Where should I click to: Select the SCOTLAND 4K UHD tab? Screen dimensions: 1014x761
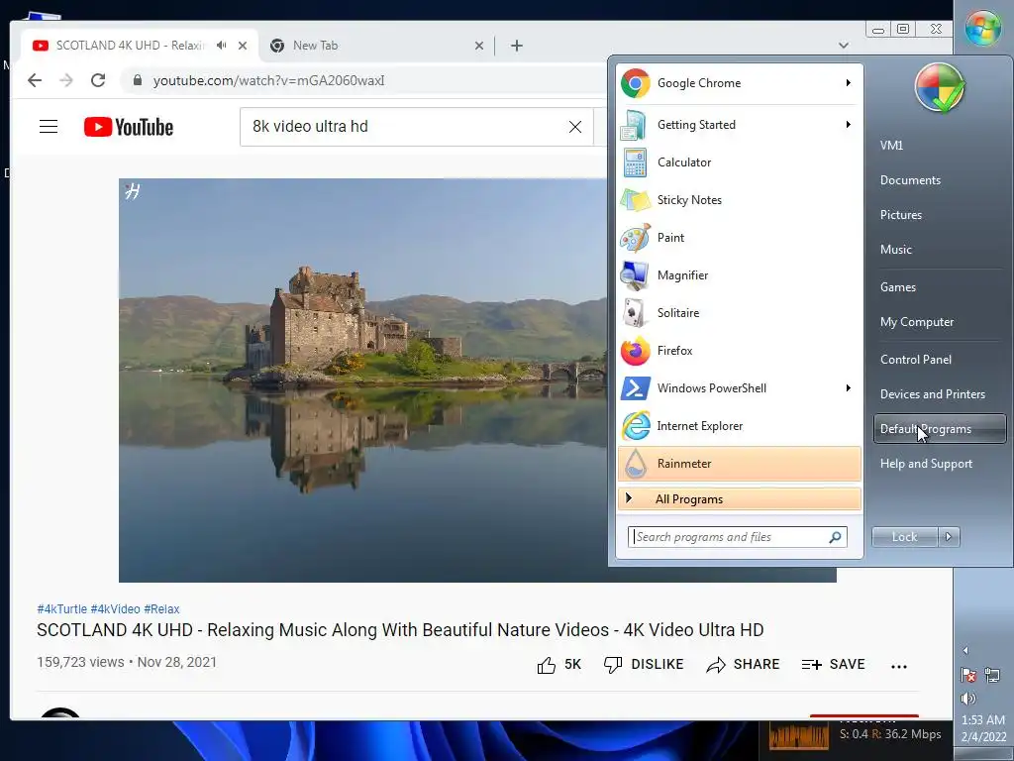coord(139,46)
